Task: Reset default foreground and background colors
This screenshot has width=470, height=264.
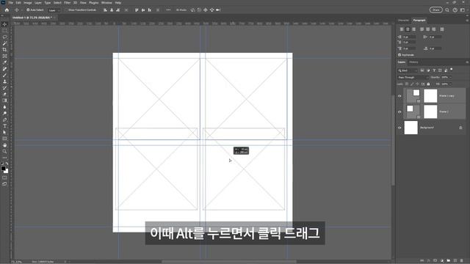Action: point(2,164)
